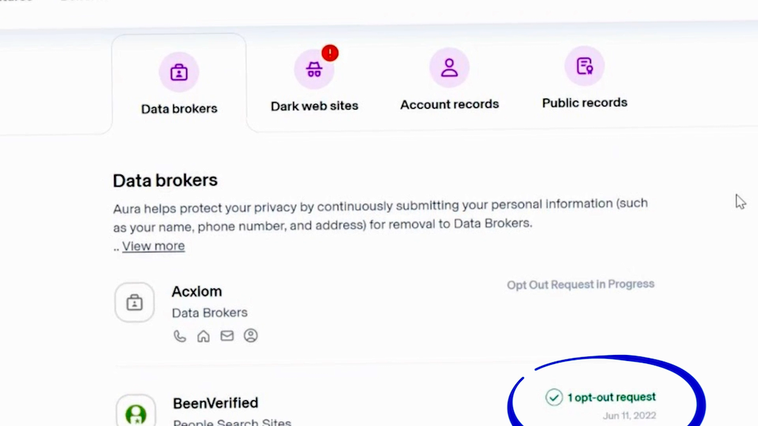The width and height of the screenshot is (758, 426).
Task: Open the BeenVerified broker entry
Action: pos(215,403)
